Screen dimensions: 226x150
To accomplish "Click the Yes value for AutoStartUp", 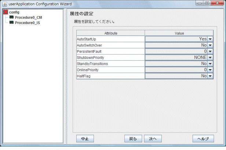I will point(203,39).
